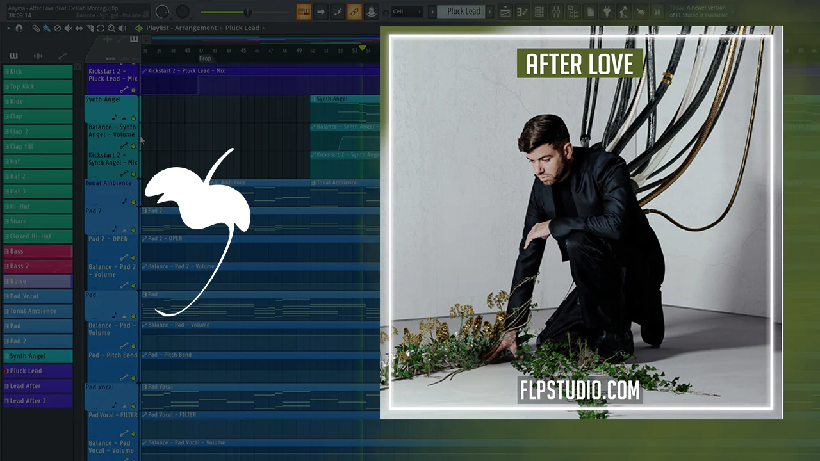The image size is (820, 461).
Task: Mute the Tonal Ambience track
Action: 133,202
